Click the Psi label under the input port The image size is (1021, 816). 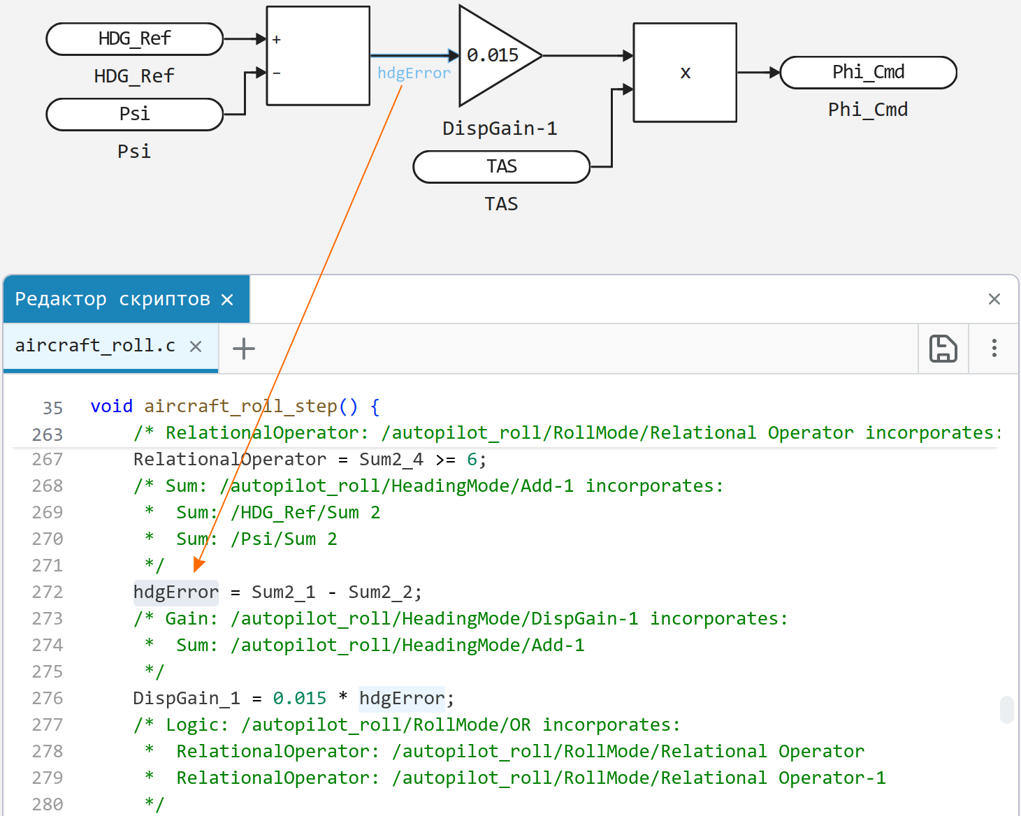(x=134, y=152)
